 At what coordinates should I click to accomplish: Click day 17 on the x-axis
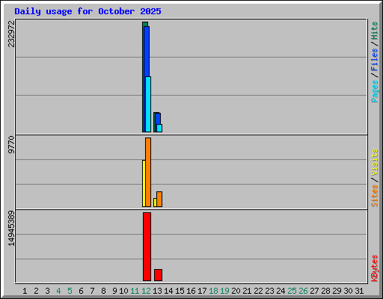(x=202, y=291)
